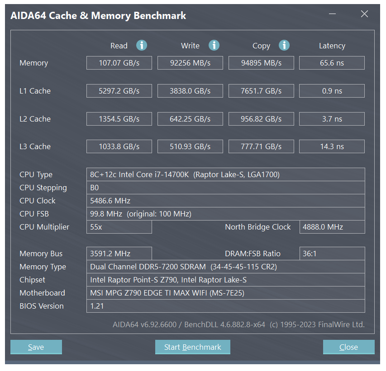The image size is (386, 371).
Task: Click the CPU Type field showing i7-14700K
Action: [x=226, y=174]
